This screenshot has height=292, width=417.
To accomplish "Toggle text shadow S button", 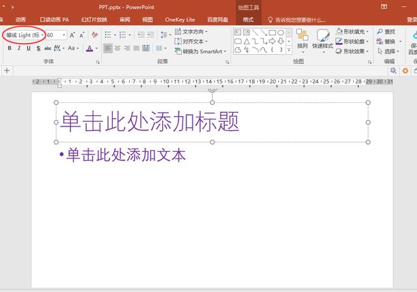I will pos(38,48).
